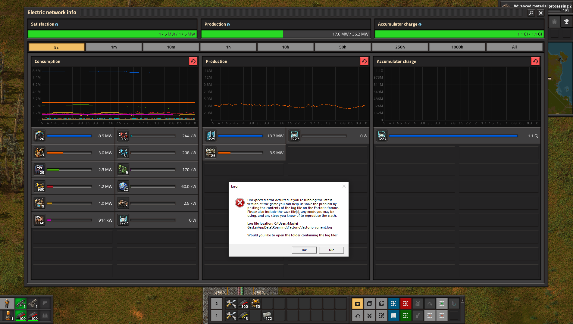The height and width of the screenshot is (324, 573).
Task: Close the Error dialog with its X
Action: 344,186
